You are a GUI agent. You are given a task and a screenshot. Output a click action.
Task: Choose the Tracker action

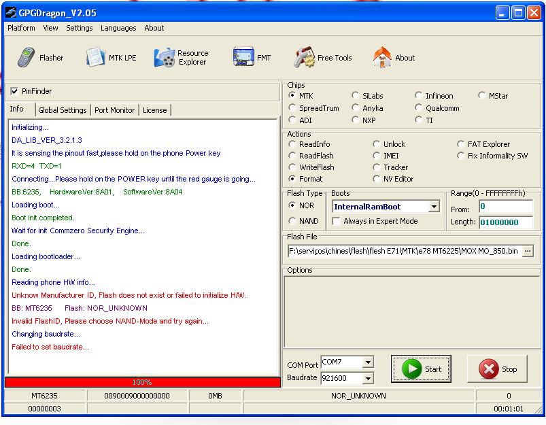(x=377, y=167)
